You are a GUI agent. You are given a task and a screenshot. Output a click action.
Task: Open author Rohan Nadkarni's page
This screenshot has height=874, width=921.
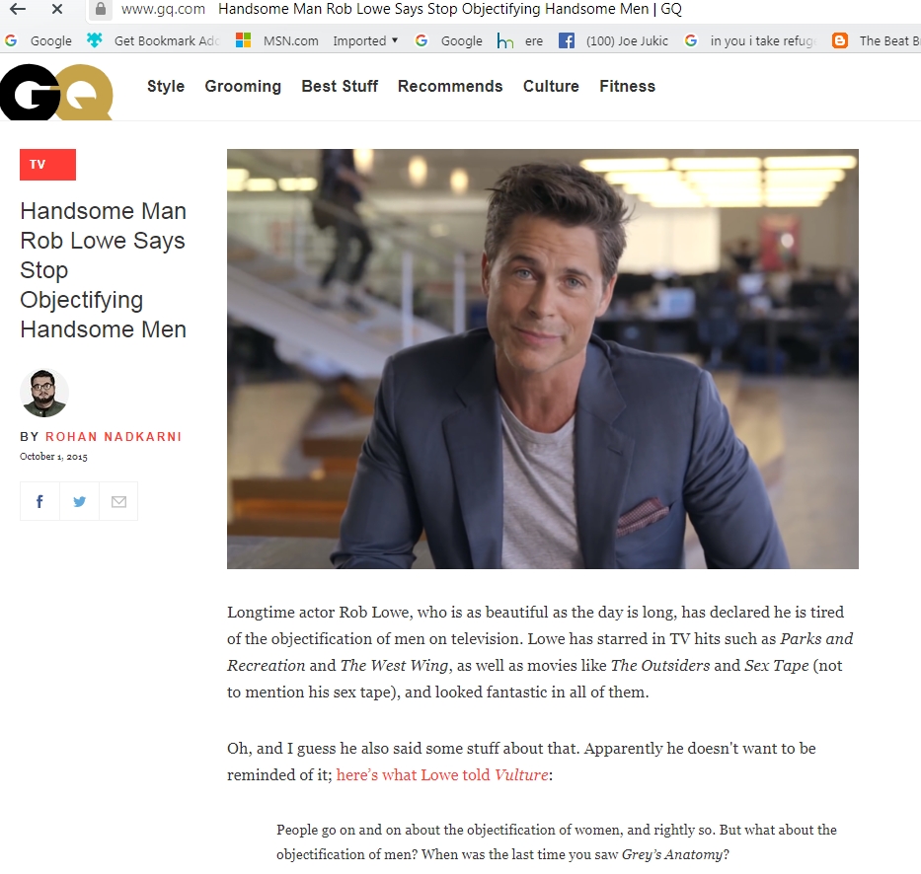[114, 437]
